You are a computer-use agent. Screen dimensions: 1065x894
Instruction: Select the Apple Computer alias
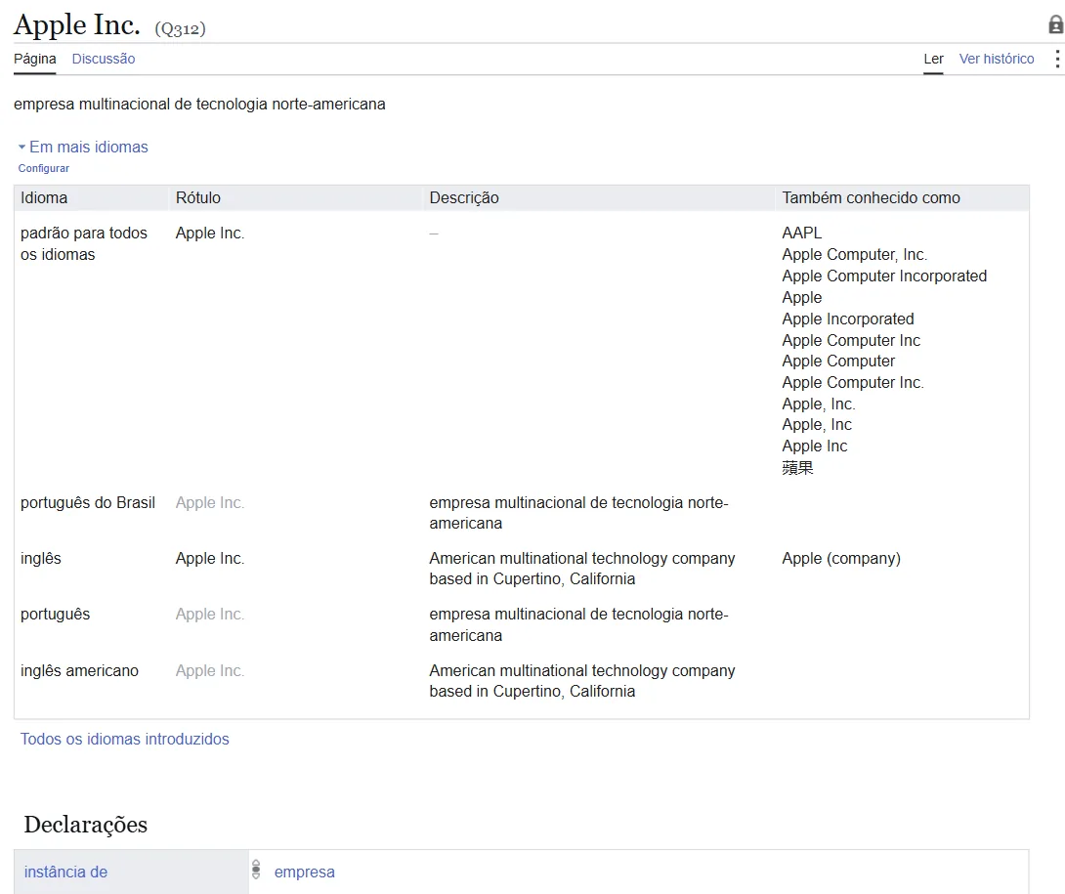point(838,361)
